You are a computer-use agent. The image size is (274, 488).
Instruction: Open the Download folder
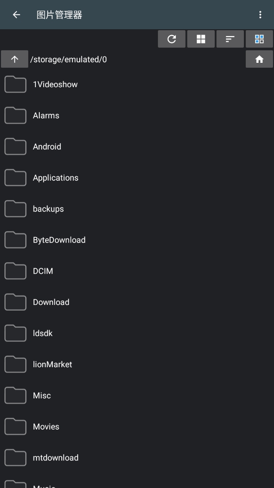(x=137, y=302)
